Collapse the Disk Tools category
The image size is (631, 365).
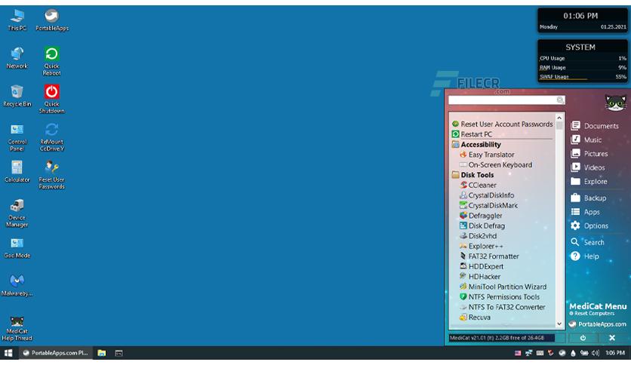472,175
